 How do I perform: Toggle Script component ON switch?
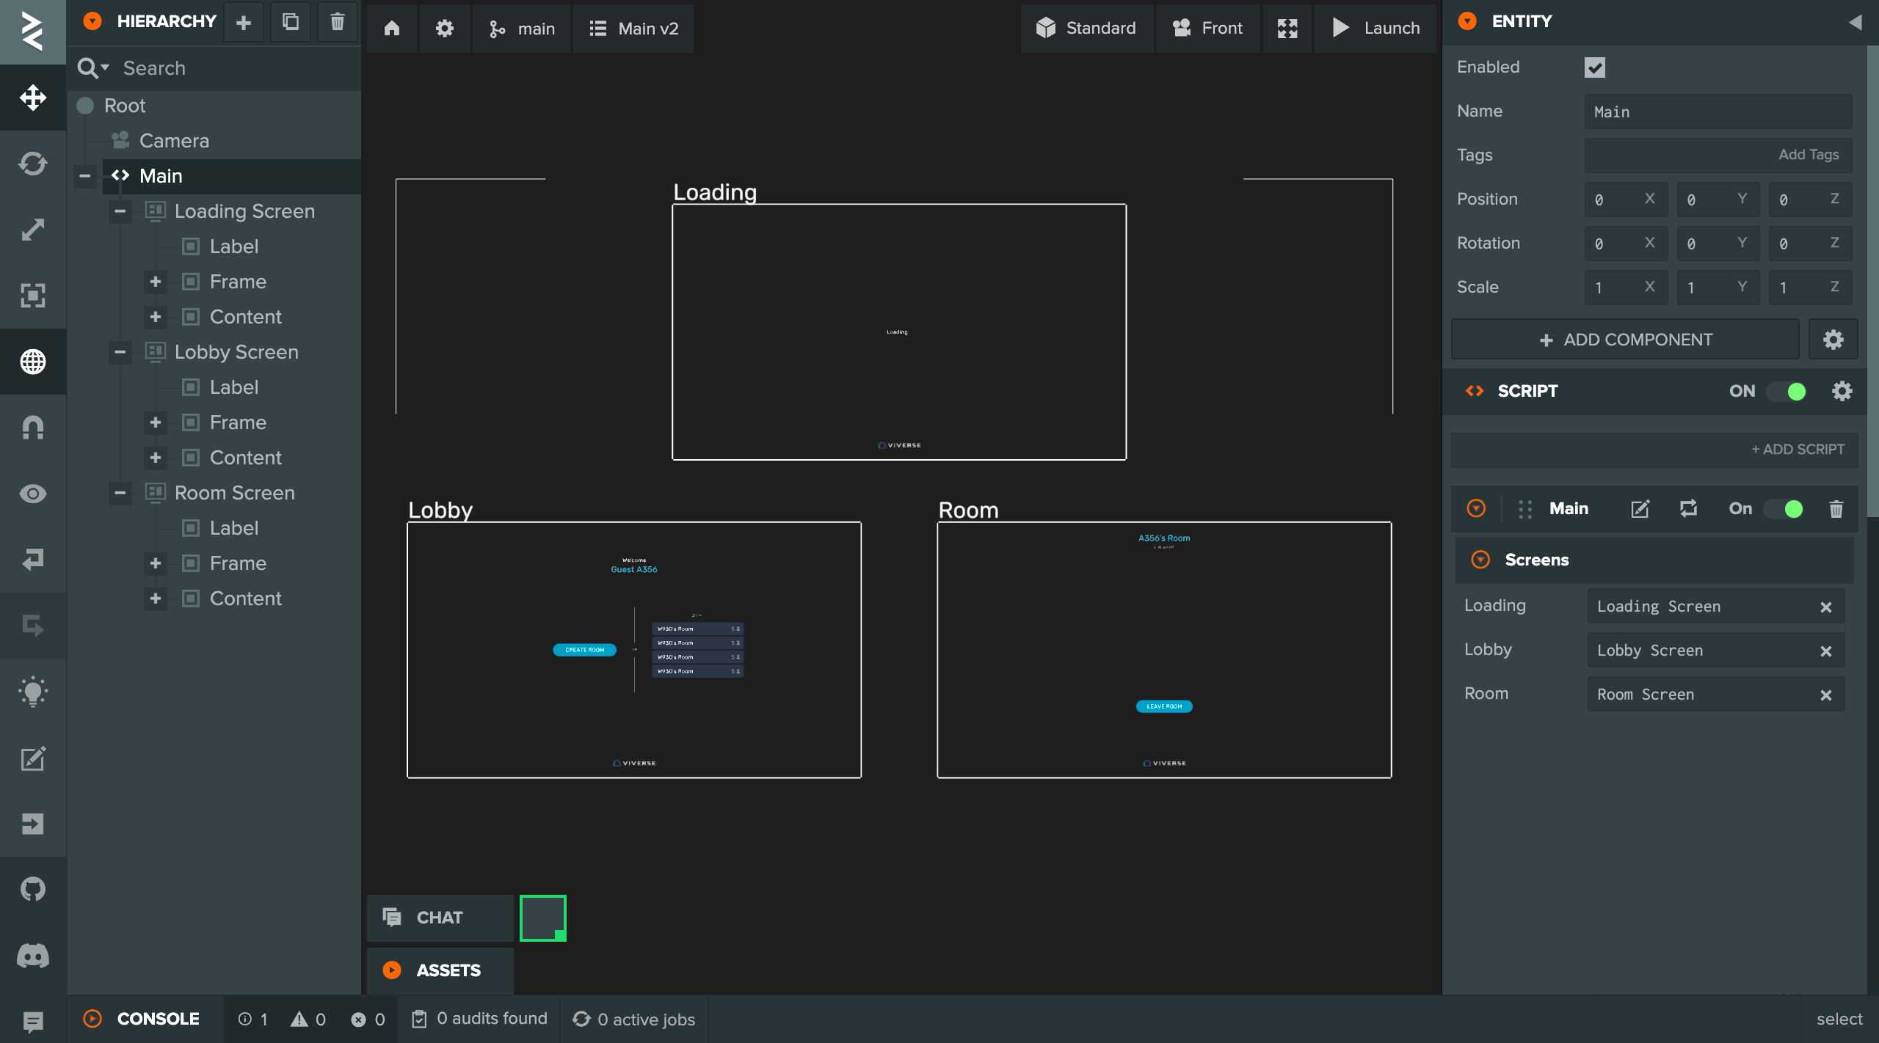tap(1787, 392)
